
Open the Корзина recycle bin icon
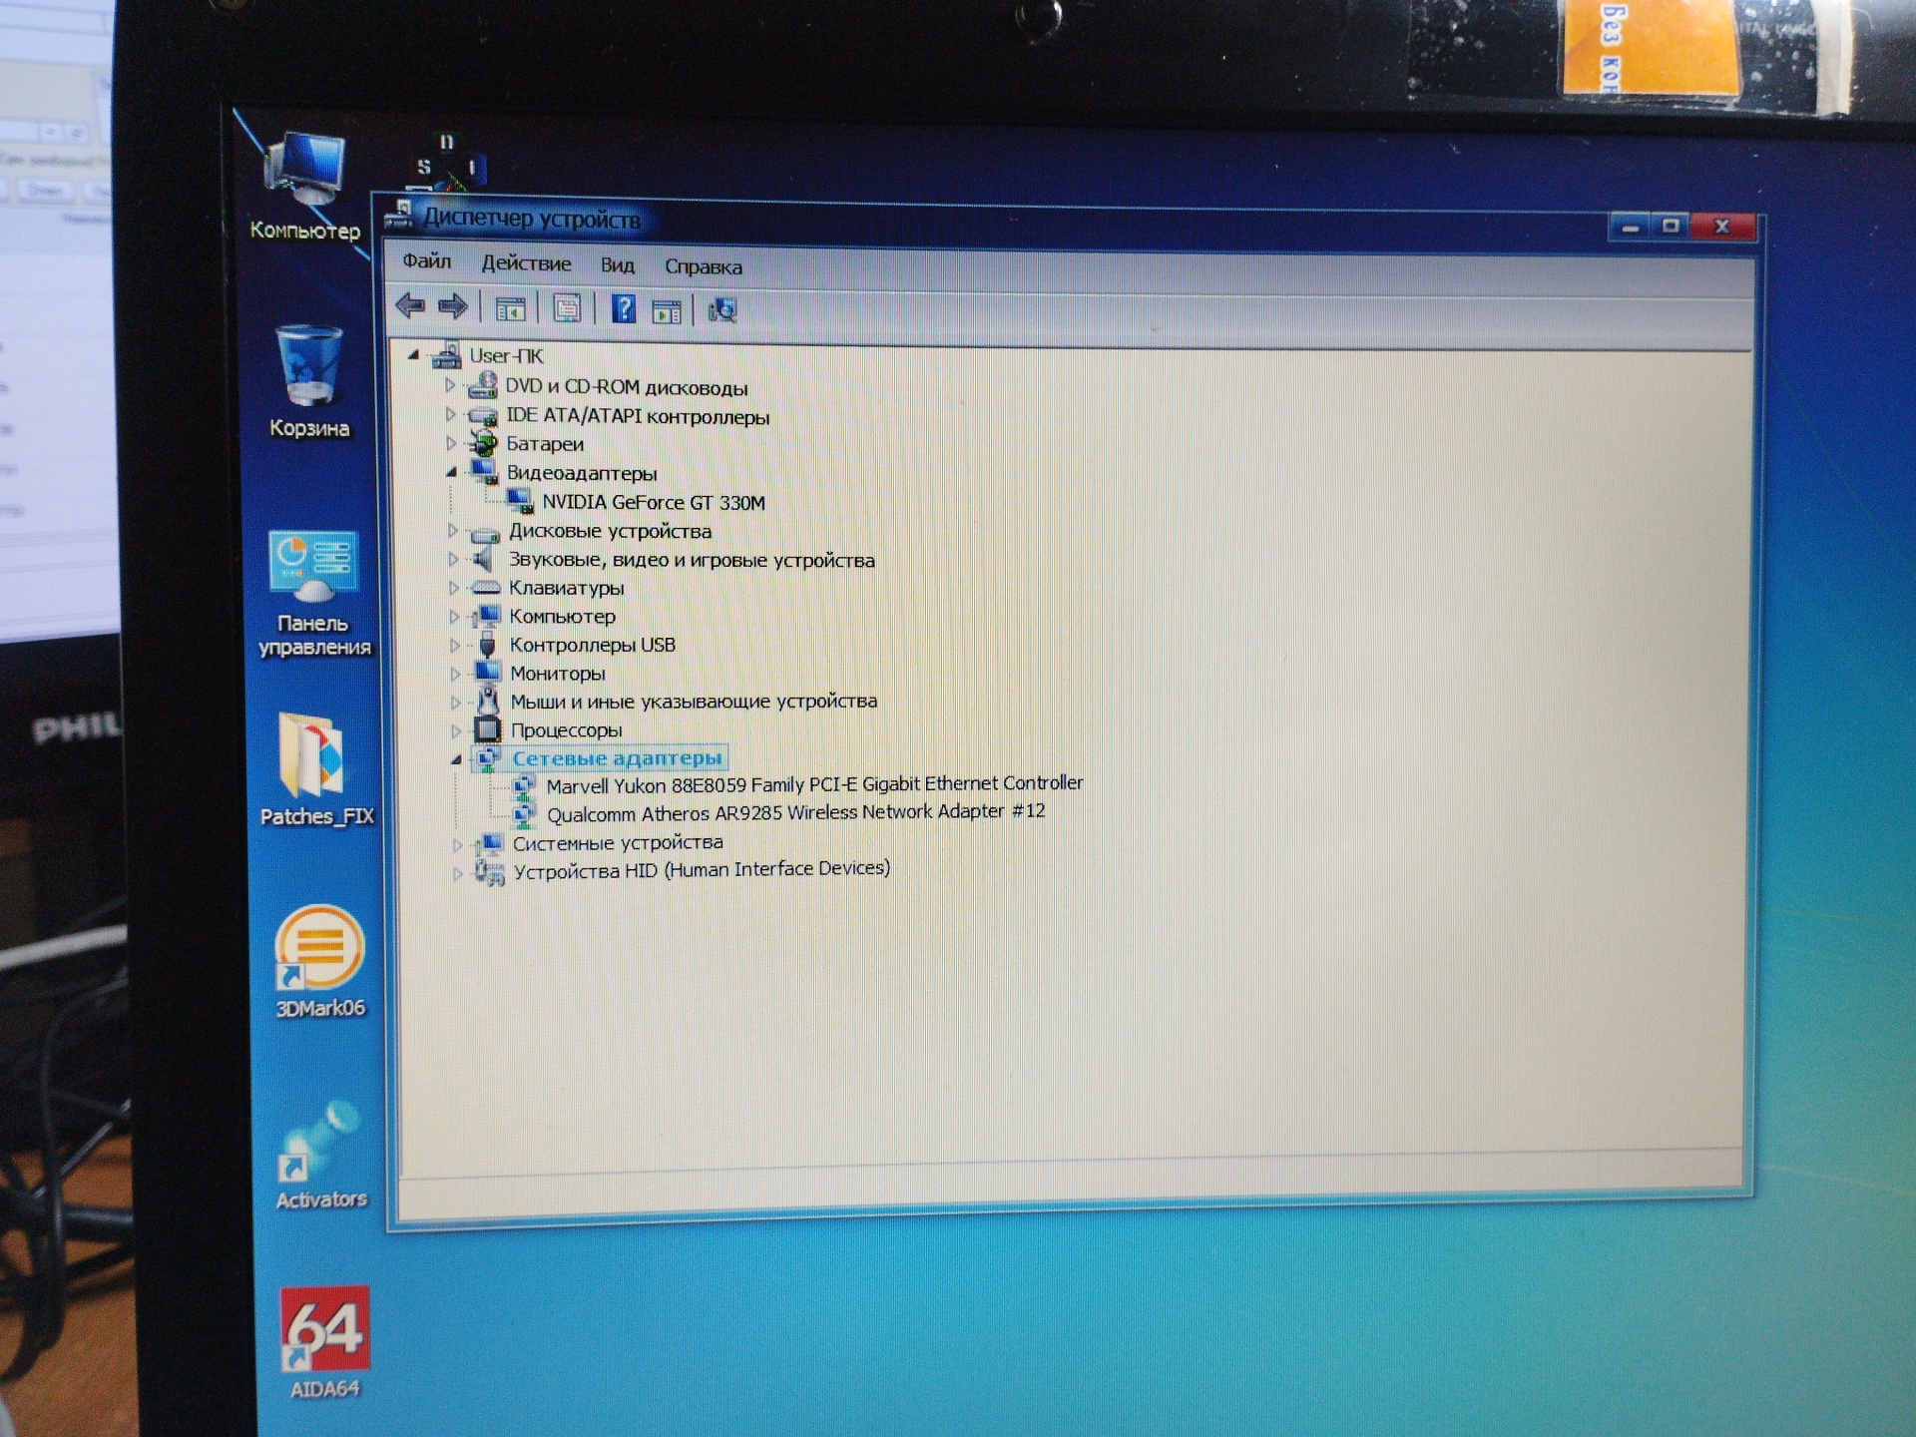[x=310, y=381]
